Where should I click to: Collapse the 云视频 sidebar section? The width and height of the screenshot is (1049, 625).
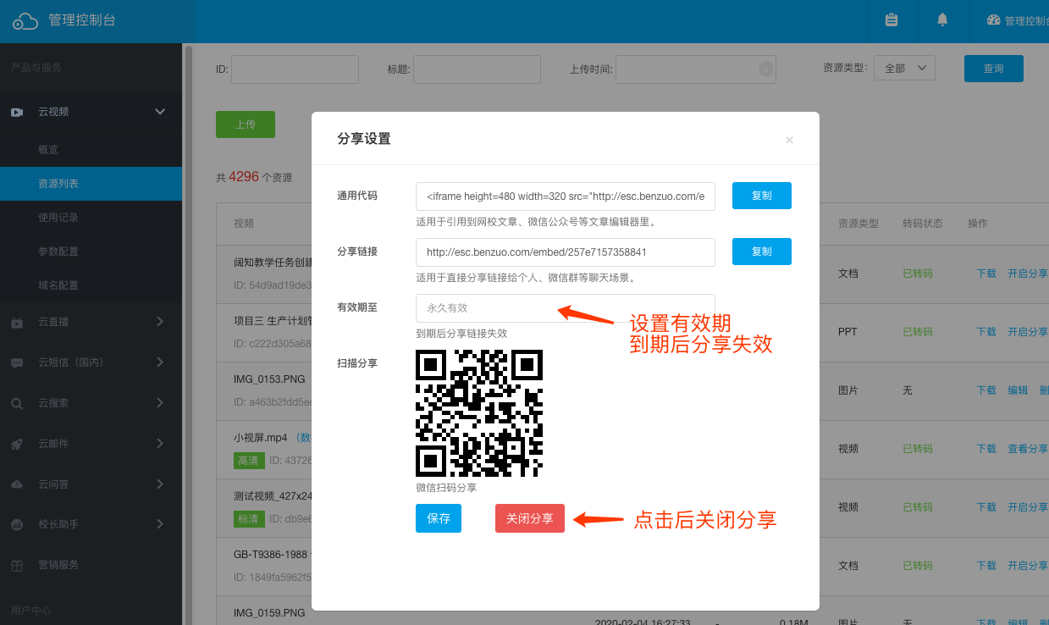pyautogui.click(x=160, y=112)
